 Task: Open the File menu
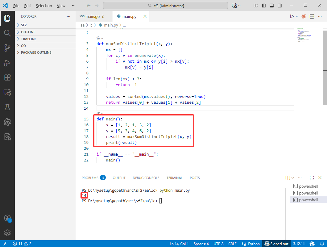(16, 6)
